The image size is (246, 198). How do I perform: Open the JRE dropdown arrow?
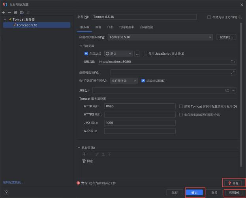(233, 90)
